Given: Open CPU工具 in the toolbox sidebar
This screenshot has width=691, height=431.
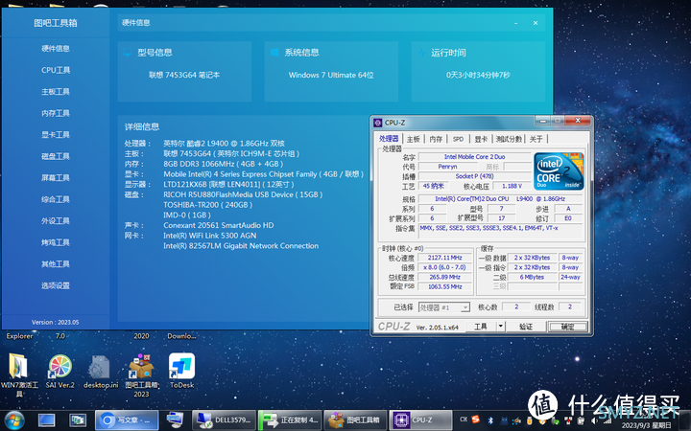Looking at the screenshot, I should click(x=56, y=70).
